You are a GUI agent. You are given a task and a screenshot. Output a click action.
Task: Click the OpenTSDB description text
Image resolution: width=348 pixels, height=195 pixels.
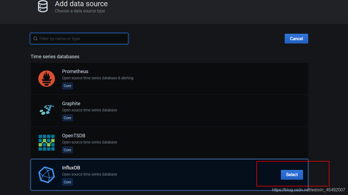90,142
